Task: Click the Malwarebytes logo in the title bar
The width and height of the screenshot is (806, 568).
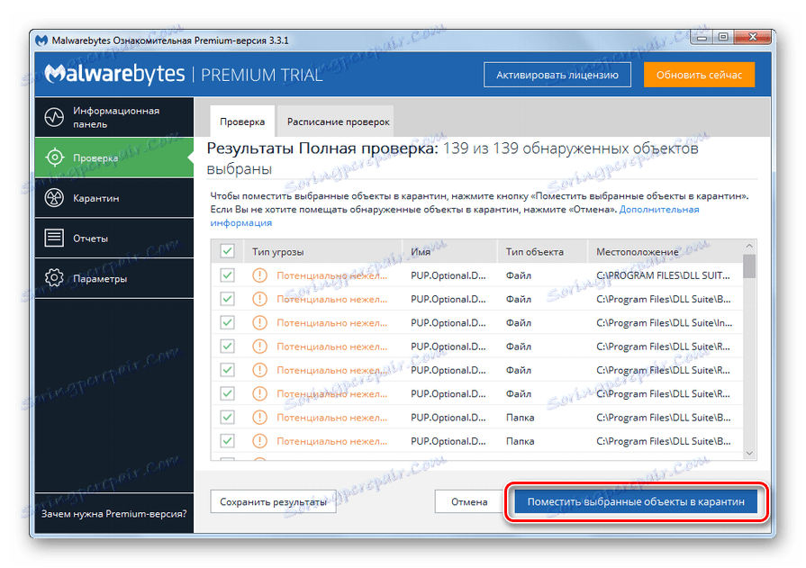Action: [41, 41]
